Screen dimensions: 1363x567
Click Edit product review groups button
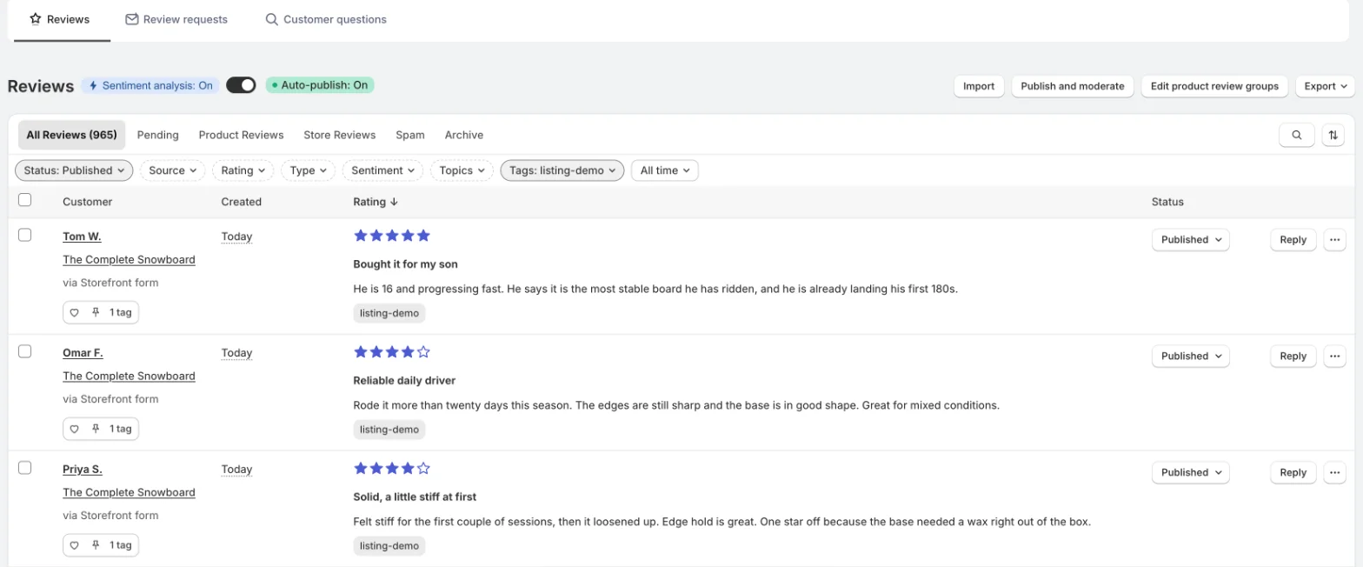(x=1214, y=86)
